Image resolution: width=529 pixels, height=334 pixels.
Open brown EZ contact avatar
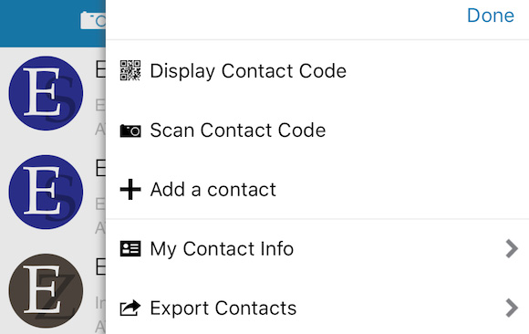(x=46, y=291)
